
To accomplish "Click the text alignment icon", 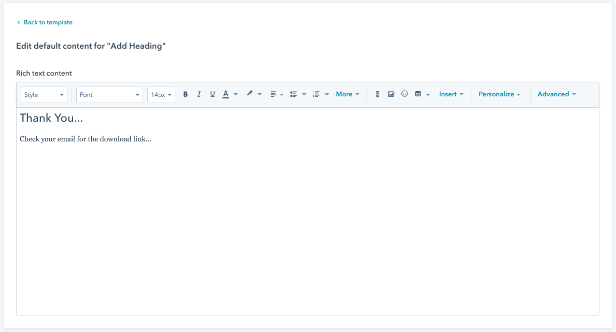I will (273, 94).
